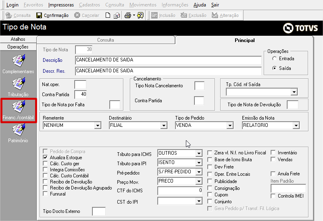Open the Remetente dropdown
This screenshot has height=221, width=323.
[x=98, y=125]
